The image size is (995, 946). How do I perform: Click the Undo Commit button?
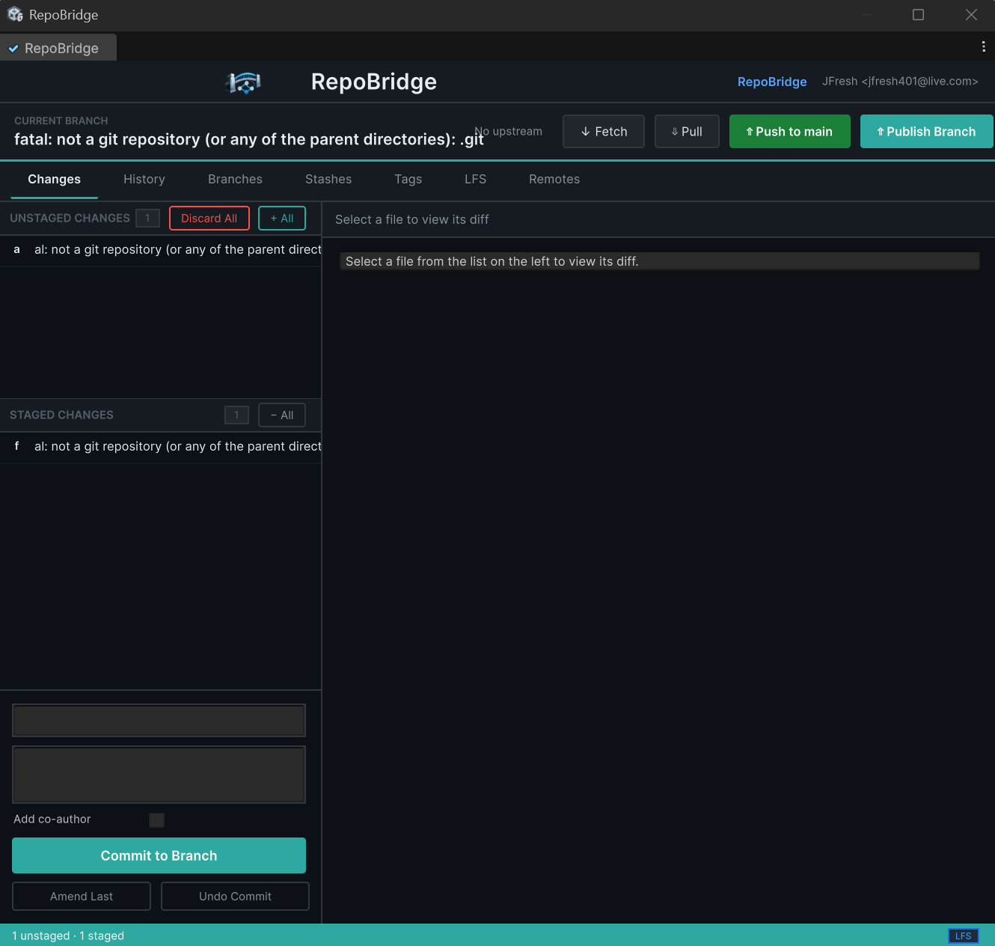click(x=235, y=897)
